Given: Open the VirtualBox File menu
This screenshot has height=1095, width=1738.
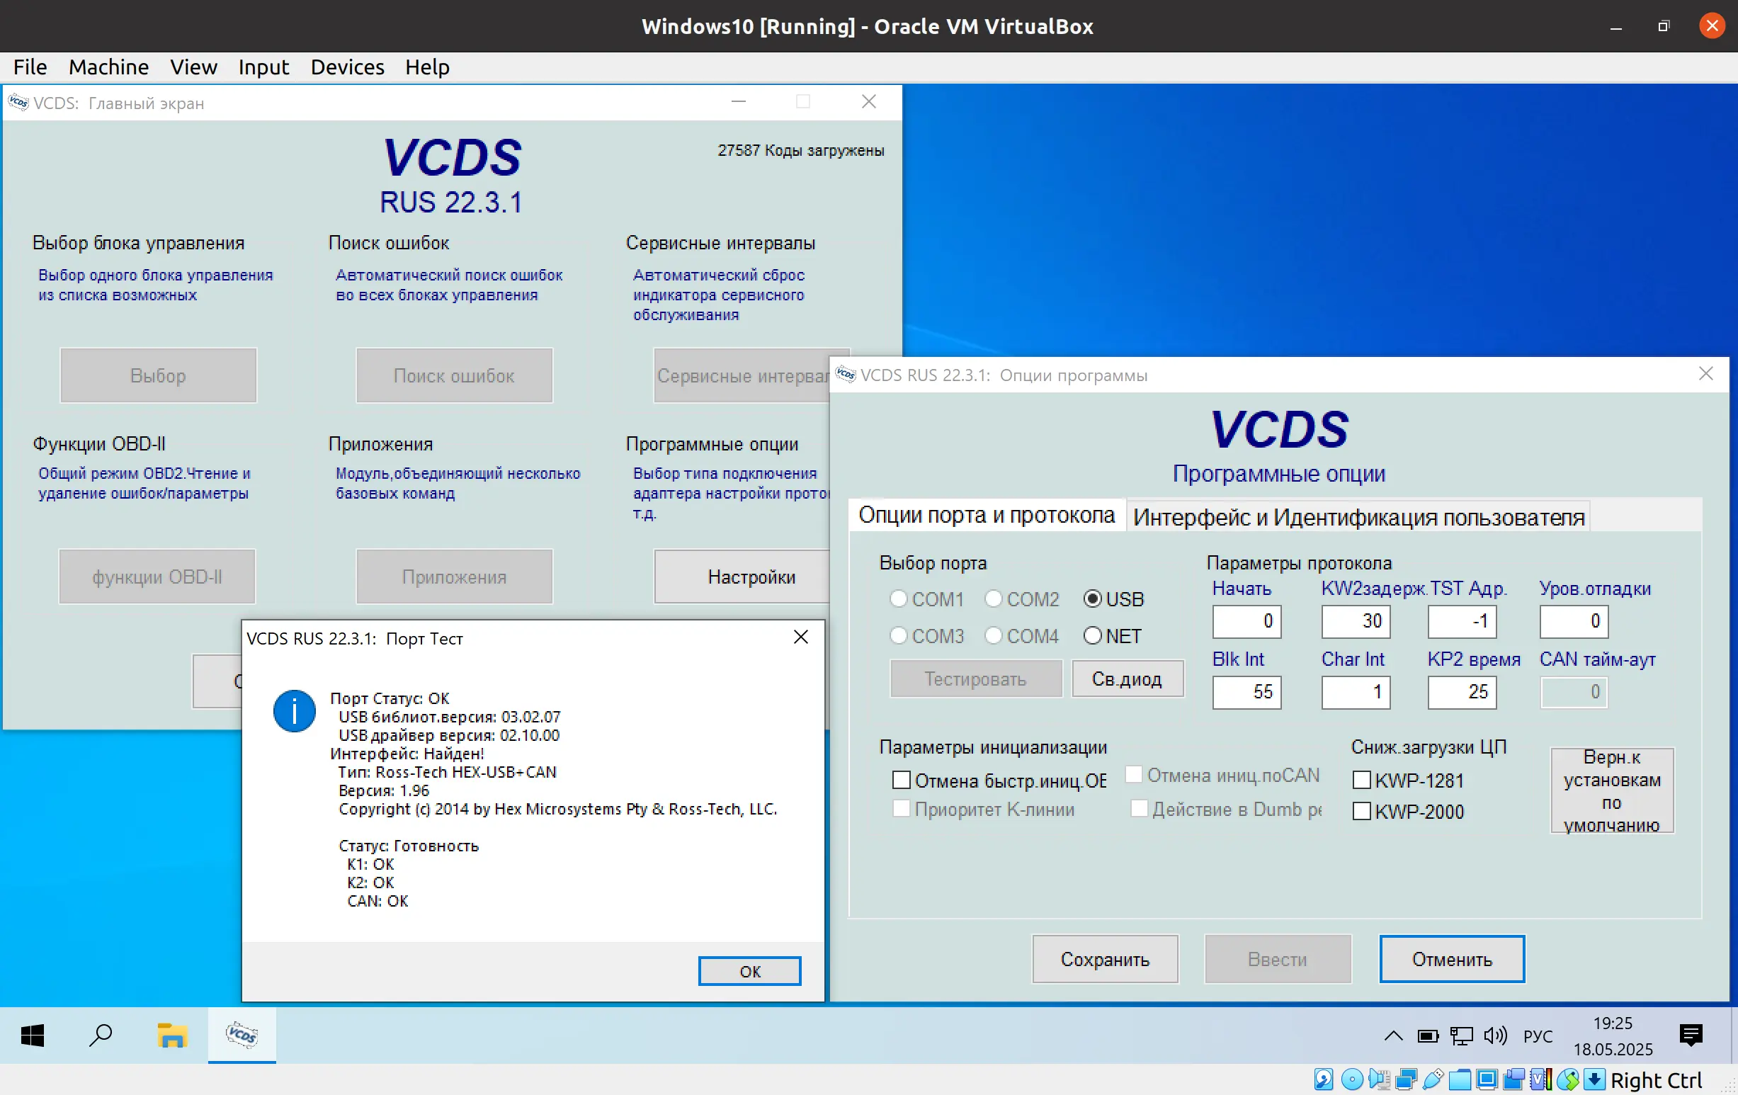Looking at the screenshot, I should coord(30,67).
